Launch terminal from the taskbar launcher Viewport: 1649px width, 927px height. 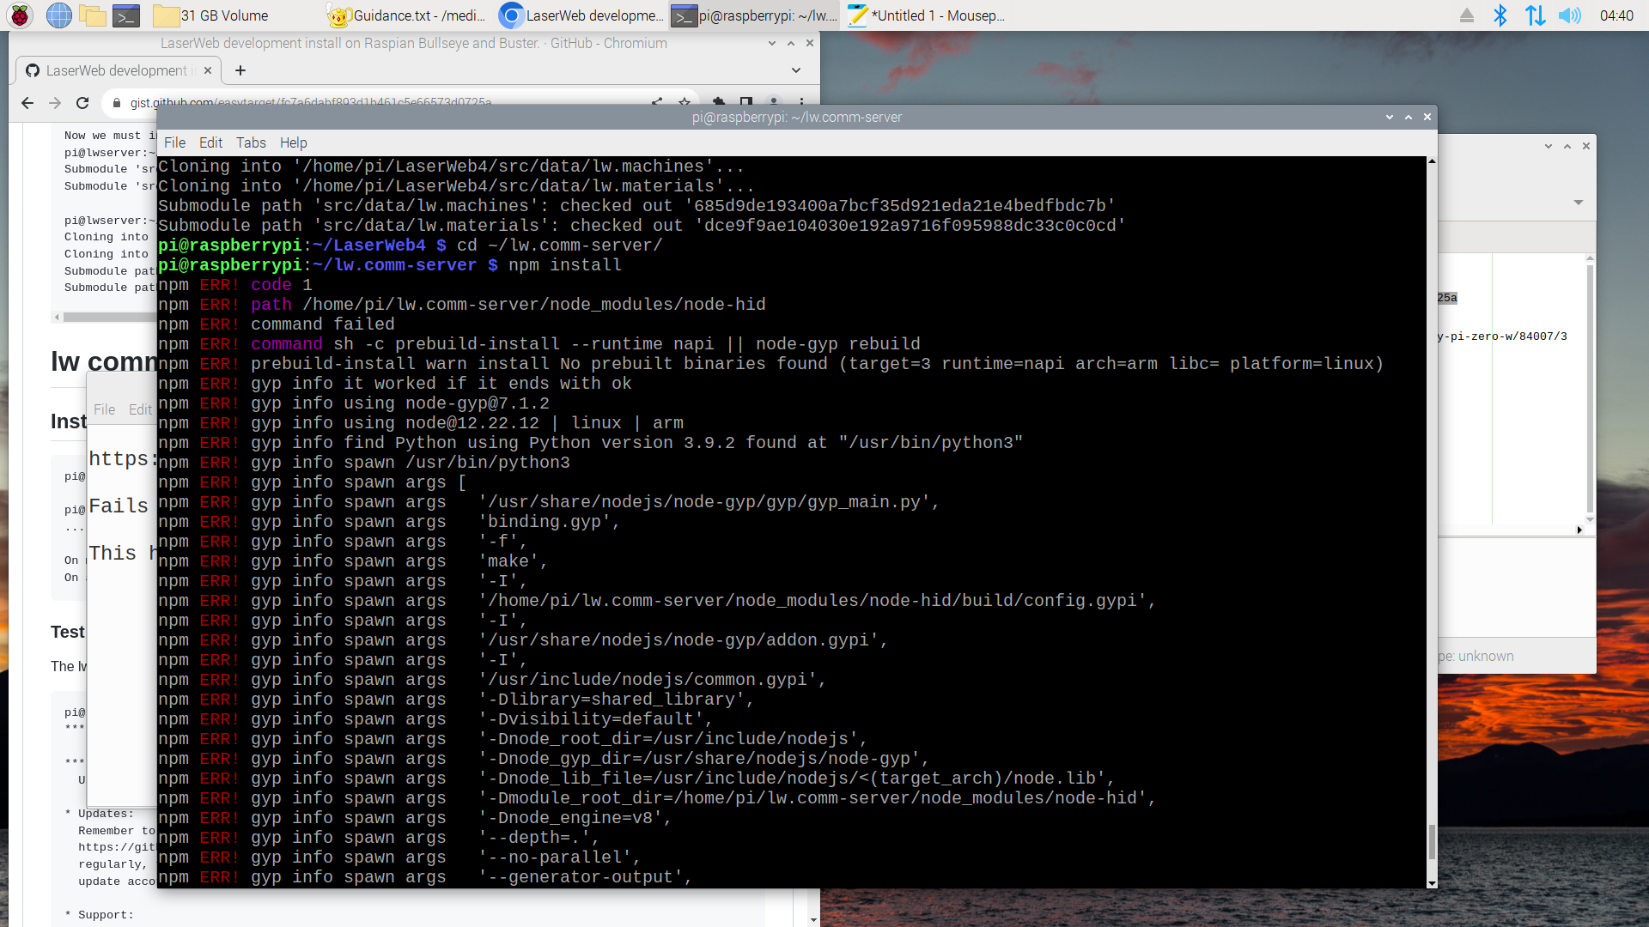click(126, 15)
